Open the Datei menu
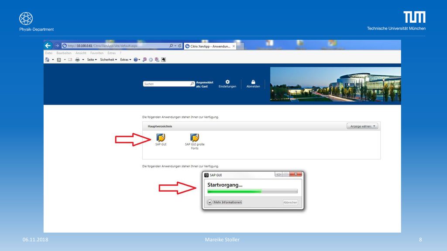447x251 pixels. coord(49,53)
